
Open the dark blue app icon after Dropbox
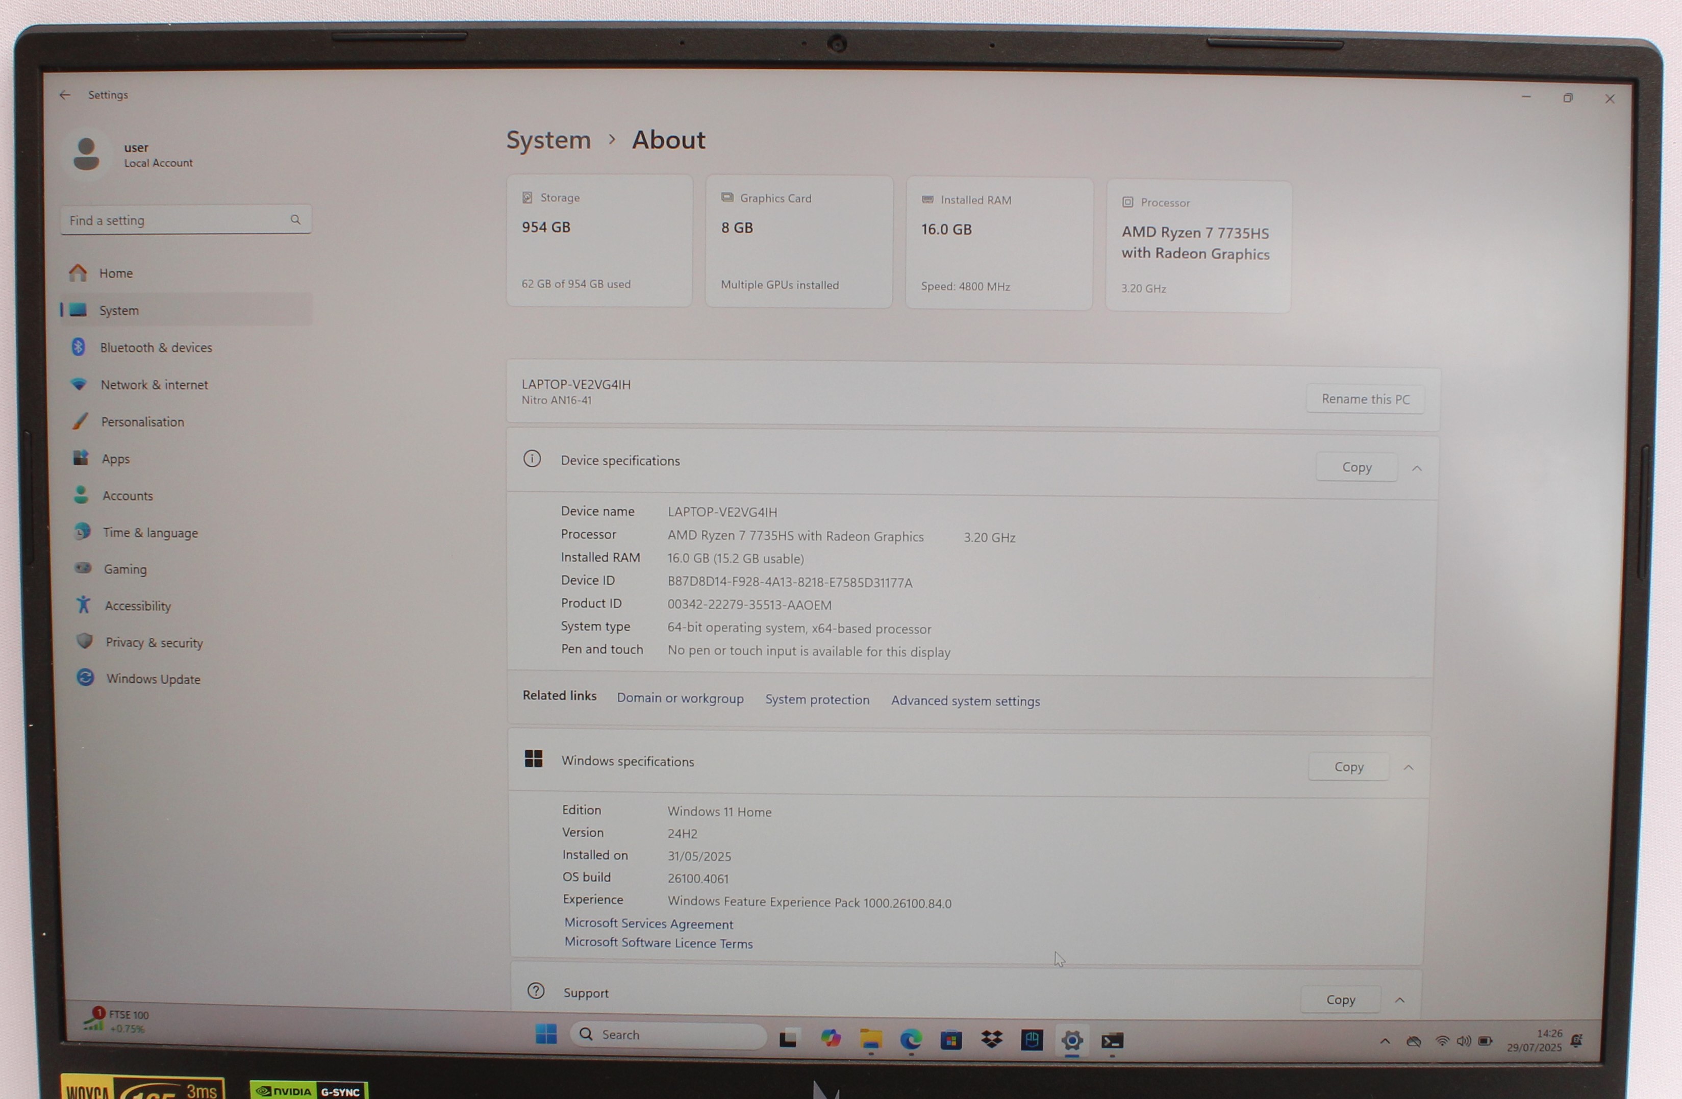pyautogui.click(x=1032, y=1040)
